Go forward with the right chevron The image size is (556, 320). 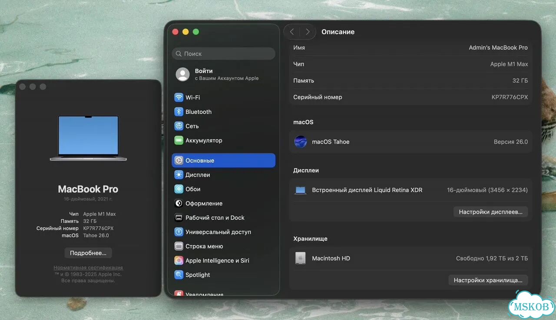[x=308, y=32]
